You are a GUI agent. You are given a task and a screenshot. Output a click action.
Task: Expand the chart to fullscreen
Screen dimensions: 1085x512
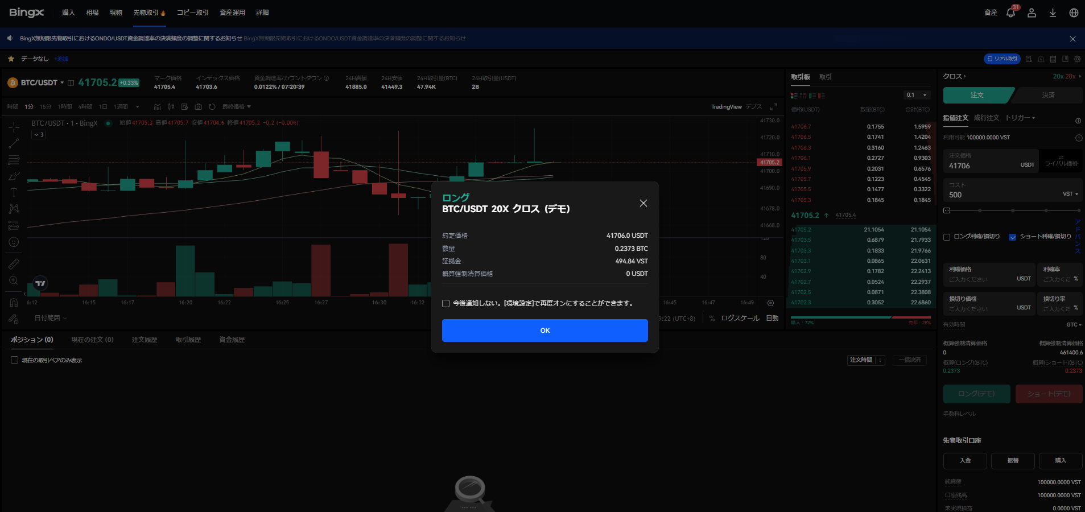[773, 107]
